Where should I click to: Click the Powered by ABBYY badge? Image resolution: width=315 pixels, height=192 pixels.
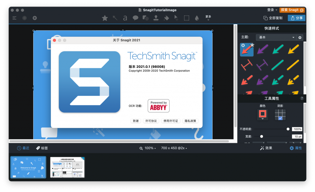coord(158,106)
